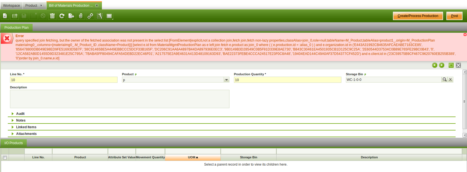Open the audit trail tools icon
Screen dimensions: 467x172
[100, 16]
